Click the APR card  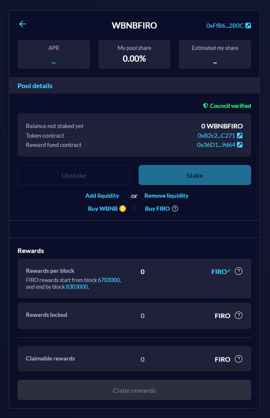coord(54,54)
